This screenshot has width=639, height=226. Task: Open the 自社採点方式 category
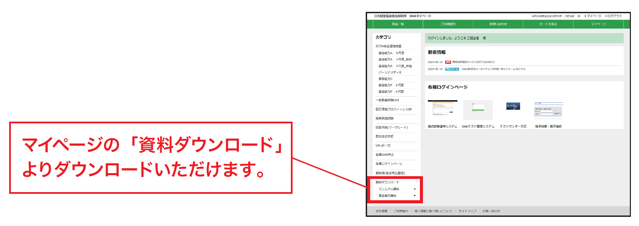click(x=384, y=137)
